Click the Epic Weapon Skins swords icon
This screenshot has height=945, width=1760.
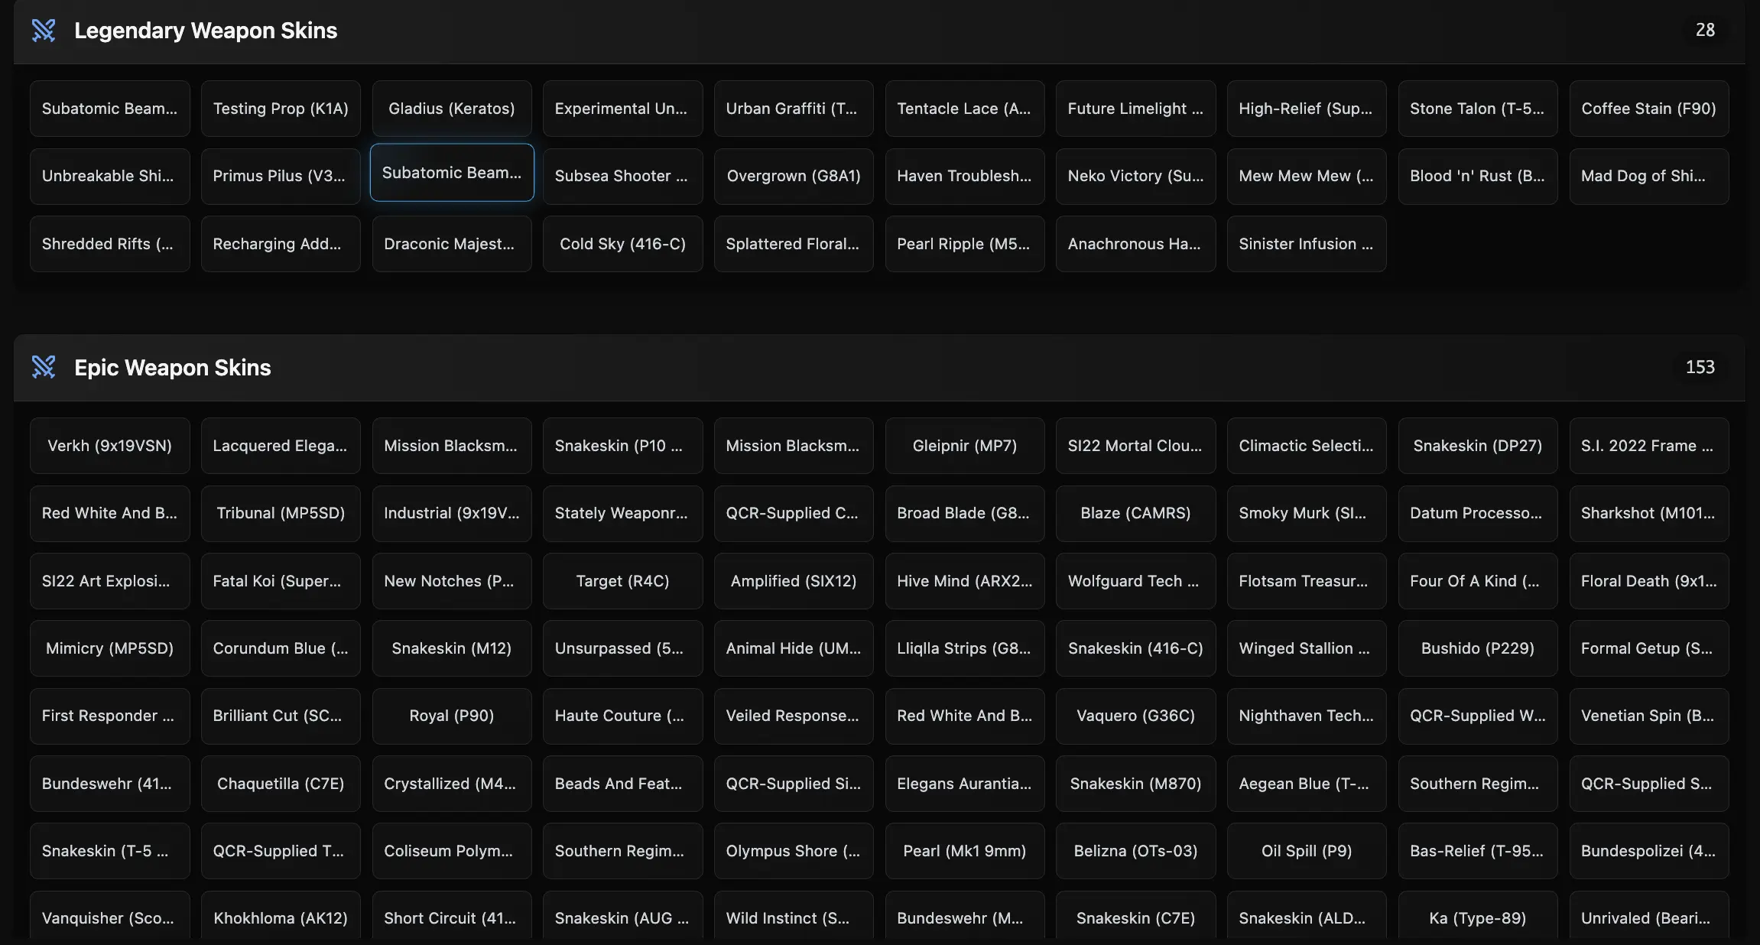[44, 367]
